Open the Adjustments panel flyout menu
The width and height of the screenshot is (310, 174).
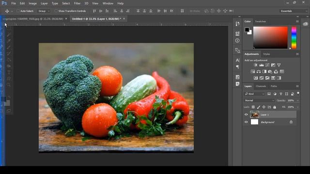pyautogui.click(x=297, y=54)
